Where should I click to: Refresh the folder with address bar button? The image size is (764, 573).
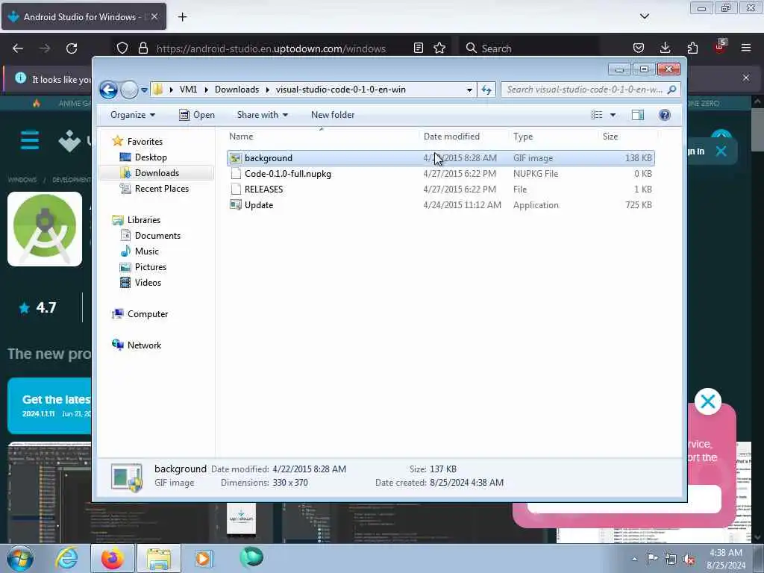[486, 90]
